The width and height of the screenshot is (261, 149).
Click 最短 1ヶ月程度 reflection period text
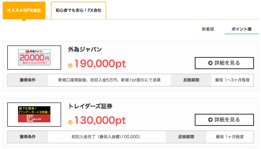pyautogui.click(x=230, y=137)
